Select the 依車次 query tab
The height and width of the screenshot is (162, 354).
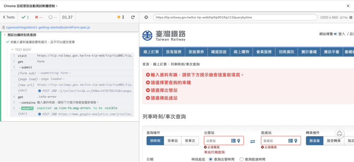tap(190, 141)
